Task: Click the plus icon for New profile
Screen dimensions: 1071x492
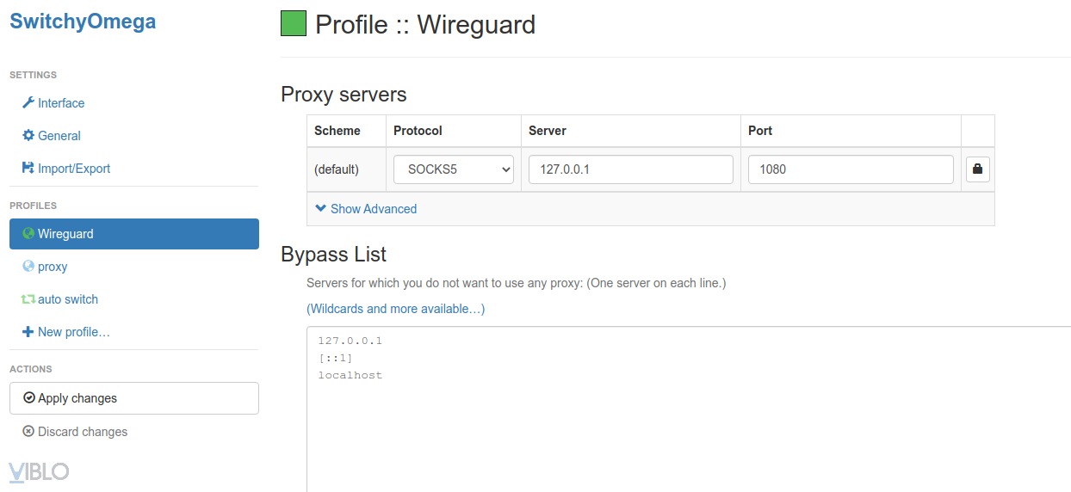Action: 28,332
